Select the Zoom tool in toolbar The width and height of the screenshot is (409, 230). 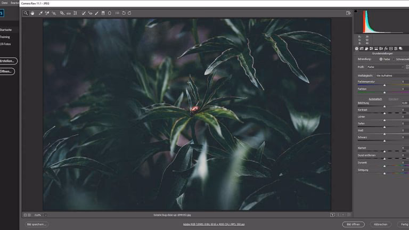click(26, 13)
